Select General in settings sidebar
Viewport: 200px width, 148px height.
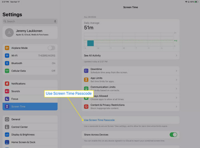tap(30, 119)
